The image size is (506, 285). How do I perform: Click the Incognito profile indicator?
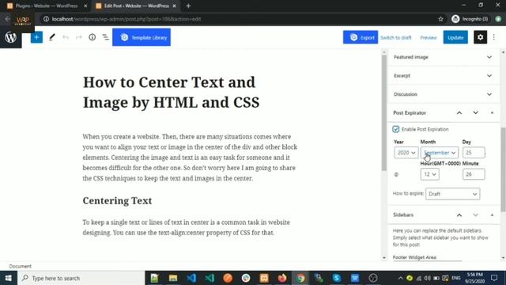pyautogui.click(x=470, y=19)
